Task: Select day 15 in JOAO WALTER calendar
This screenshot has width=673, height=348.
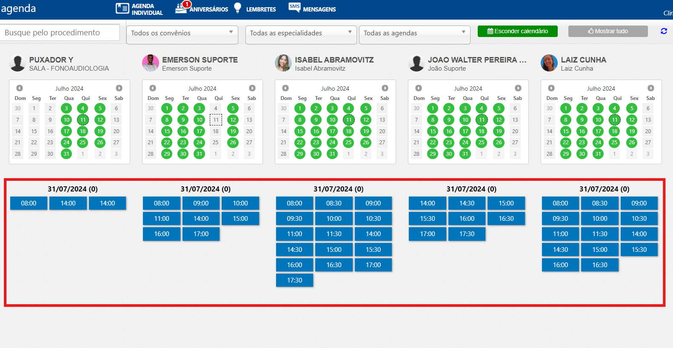Action: pyautogui.click(x=433, y=131)
